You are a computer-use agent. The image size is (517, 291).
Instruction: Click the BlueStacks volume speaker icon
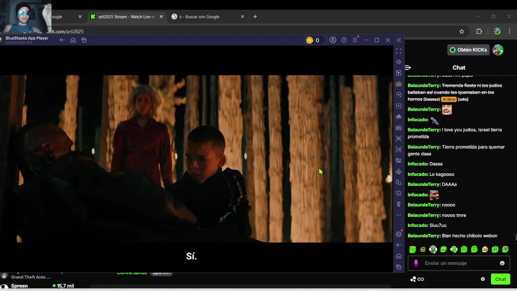tap(399, 62)
